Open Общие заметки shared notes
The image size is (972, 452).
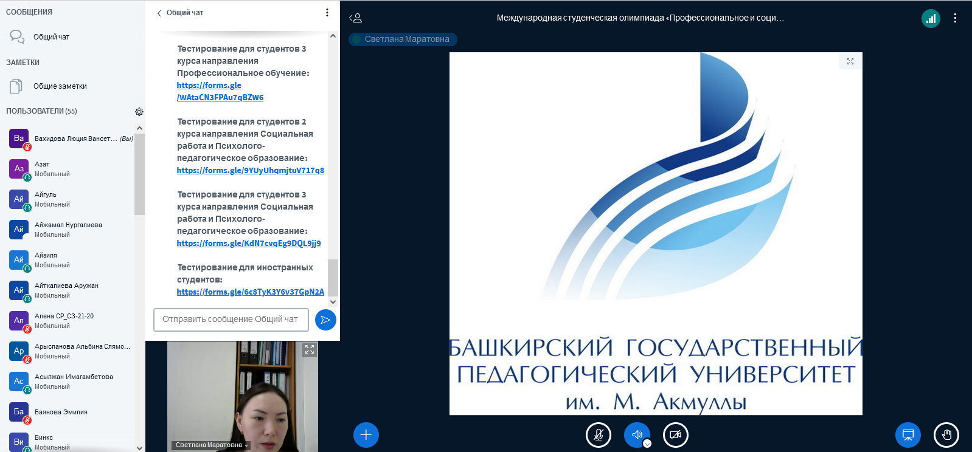pos(60,86)
